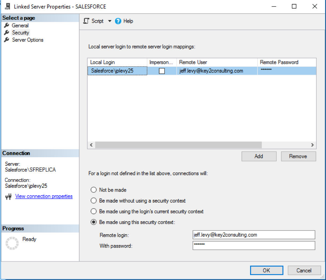Select the Security page
The width and height of the screenshot is (326, 280).
click(x=20, y=33)
